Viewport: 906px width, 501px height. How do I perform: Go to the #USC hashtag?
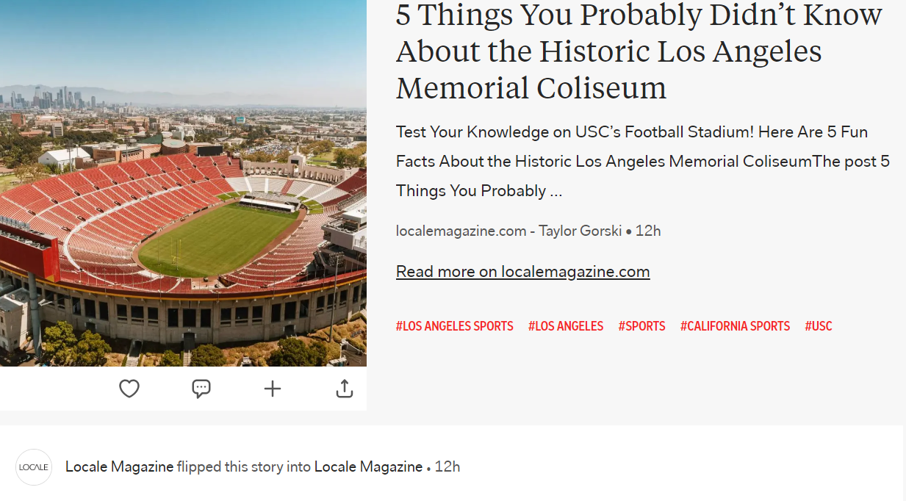tap(818, 326)
